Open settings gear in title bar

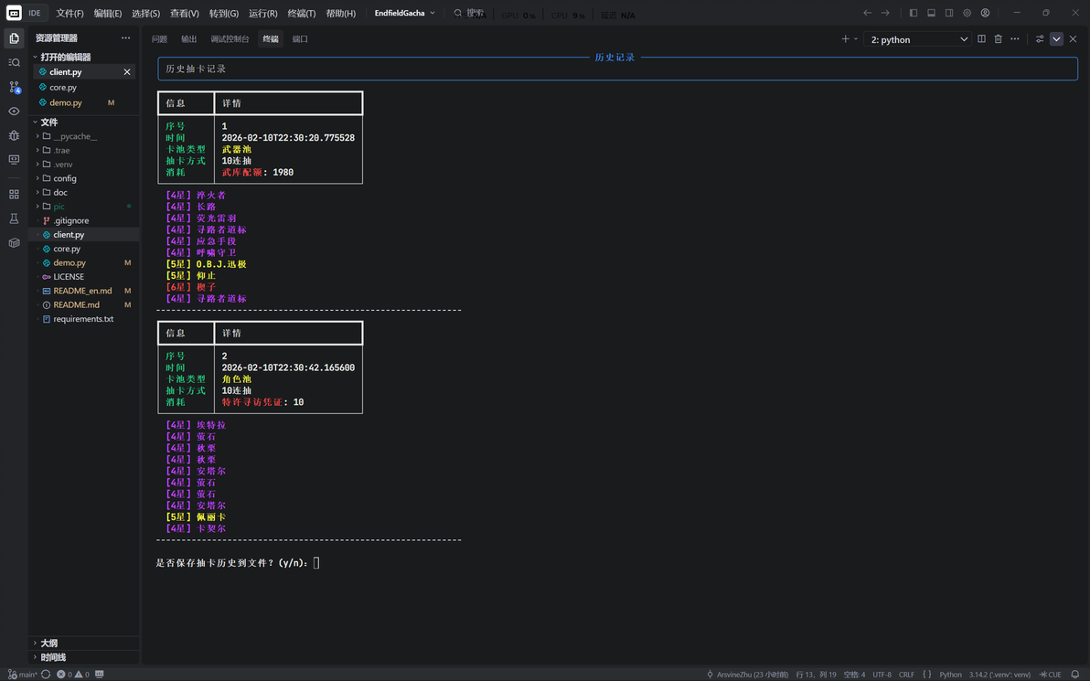click(967, 13)
